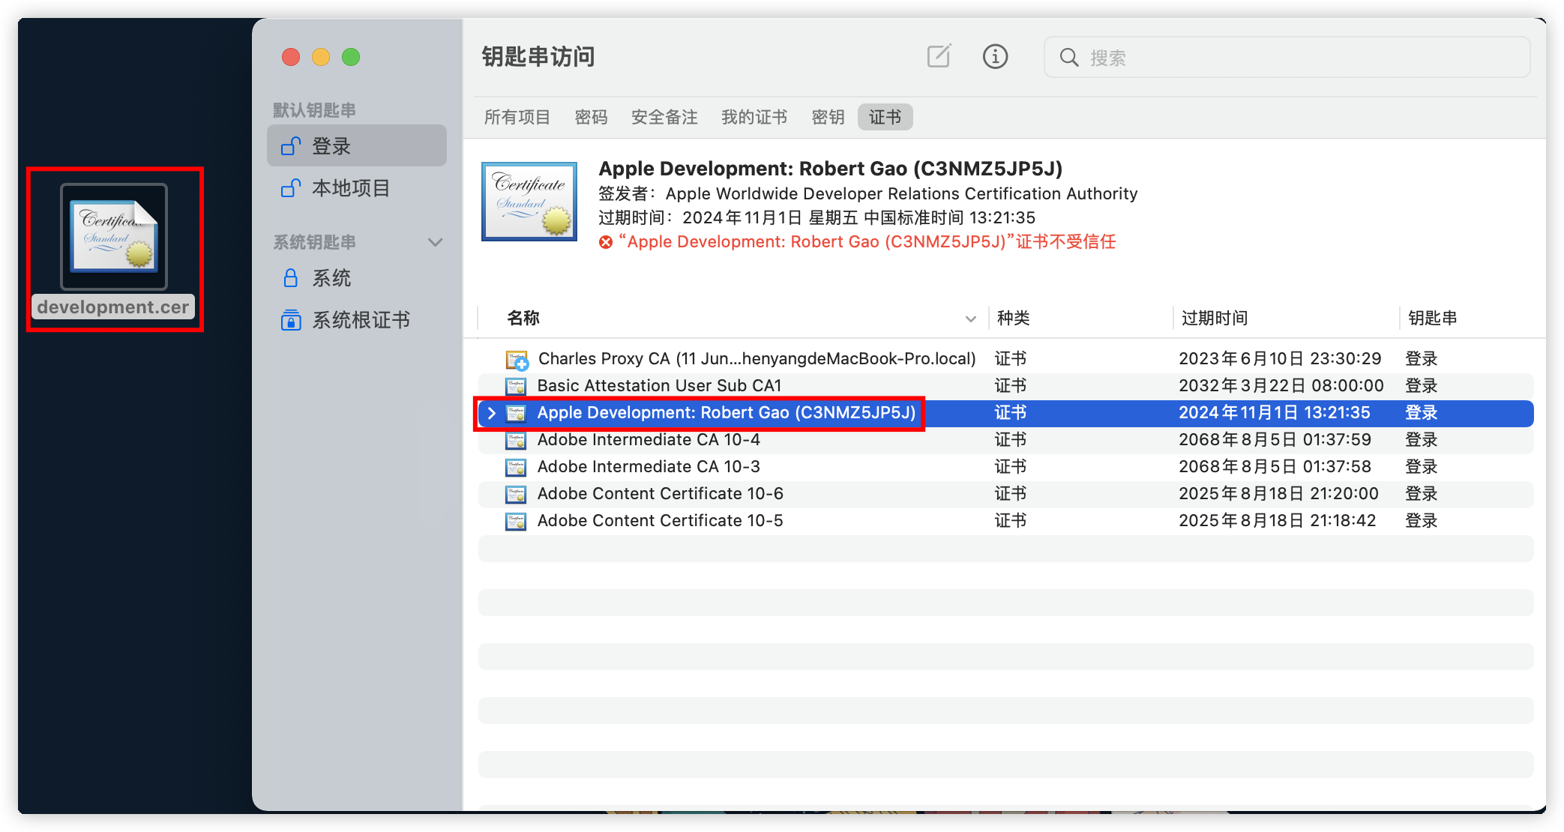Screen dimensions: 1564x832
Task: Select the 本地项目 keychain
Action: point(357,188)
